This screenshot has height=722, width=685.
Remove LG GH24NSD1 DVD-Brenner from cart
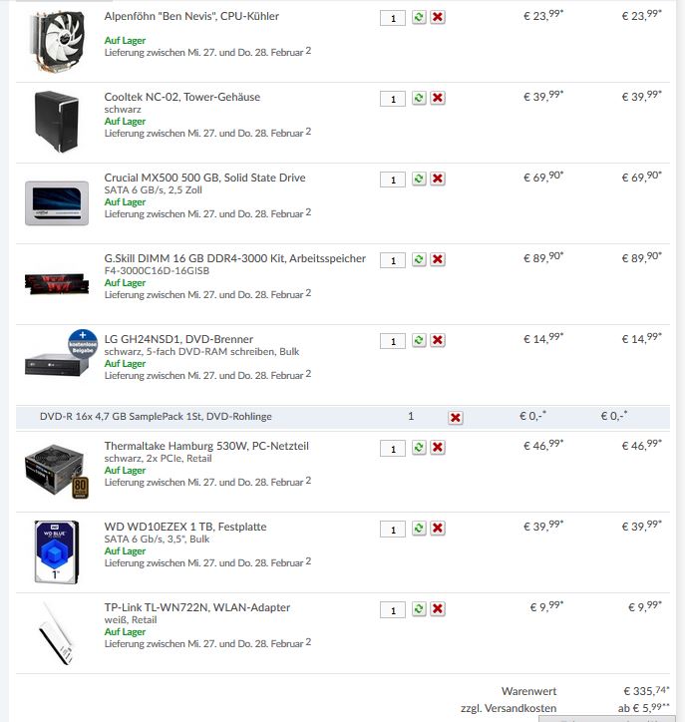tap(438, 340)
